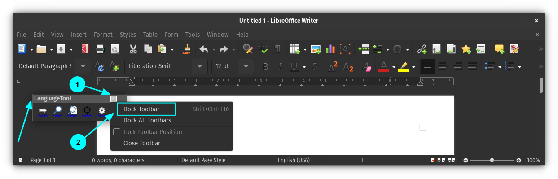Viewport: 558px width, 179px height.
Task: Click the Export as PDF icon
Action: [85, 49]
